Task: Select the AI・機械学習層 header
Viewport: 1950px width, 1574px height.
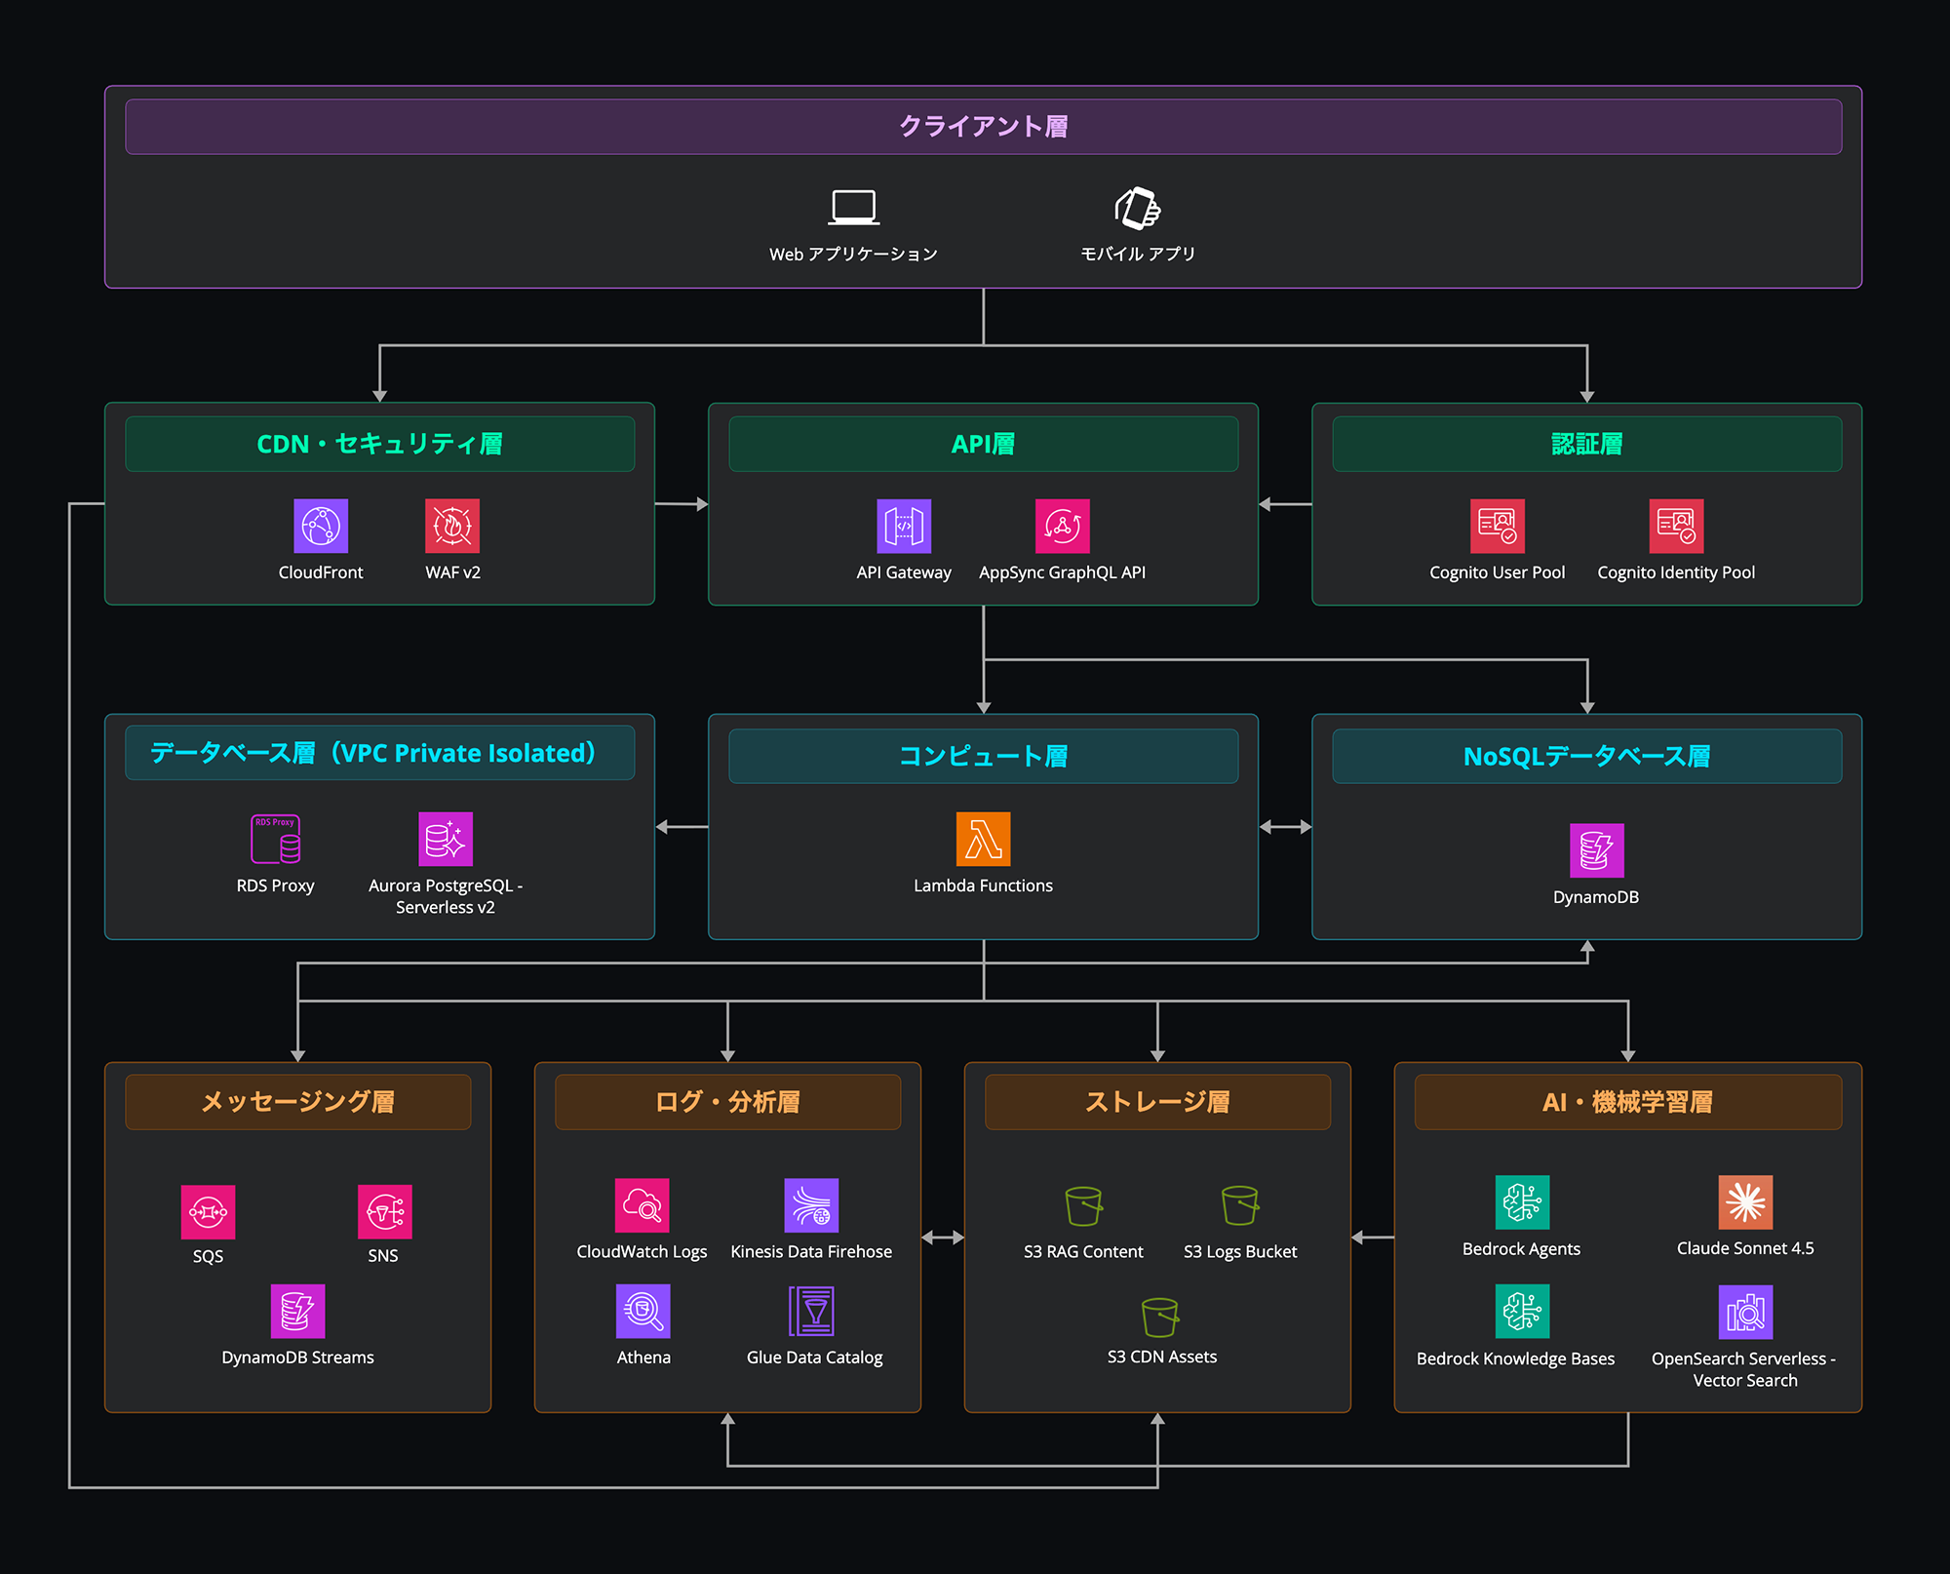Action: (x=1627, y=1103)
